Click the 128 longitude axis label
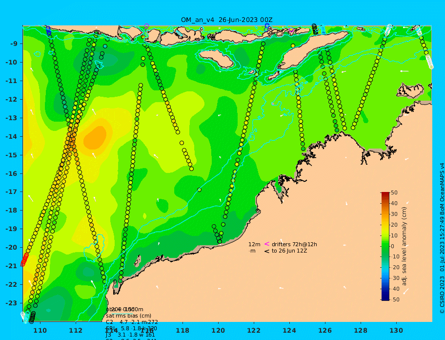 pos(361,330)
